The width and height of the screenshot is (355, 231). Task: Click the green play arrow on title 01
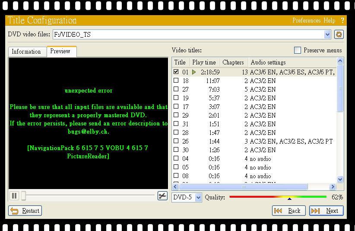(194, 72)
